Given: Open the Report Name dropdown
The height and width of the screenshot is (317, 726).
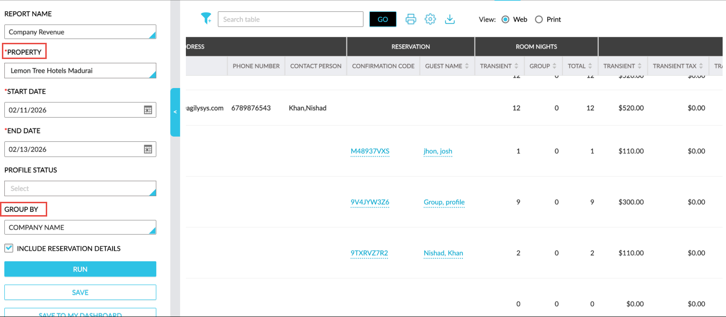Looking at the screenshot, I should pyautogui.click(x=80, y=32).
